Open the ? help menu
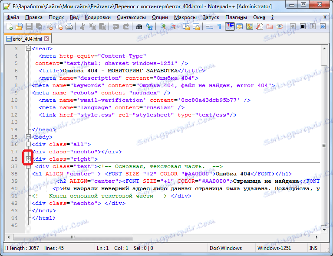 273,17
